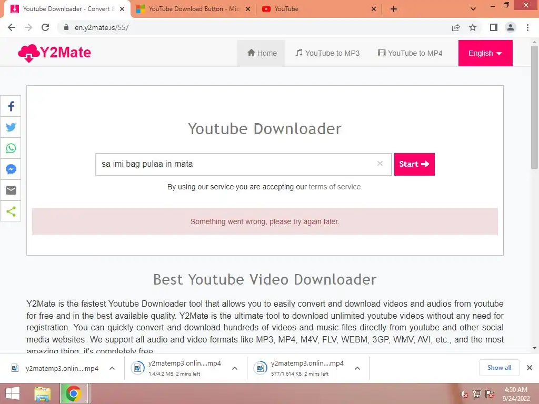Open YouTube to MP4 page

[x=410, y=53]
